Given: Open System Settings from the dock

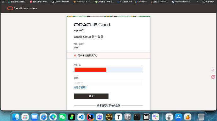Looking at the screenshot, I should pos(128,117).
